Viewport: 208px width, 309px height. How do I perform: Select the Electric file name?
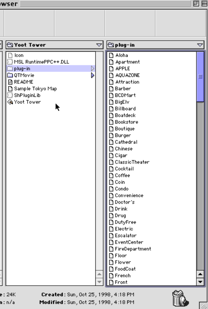[124, 229]
